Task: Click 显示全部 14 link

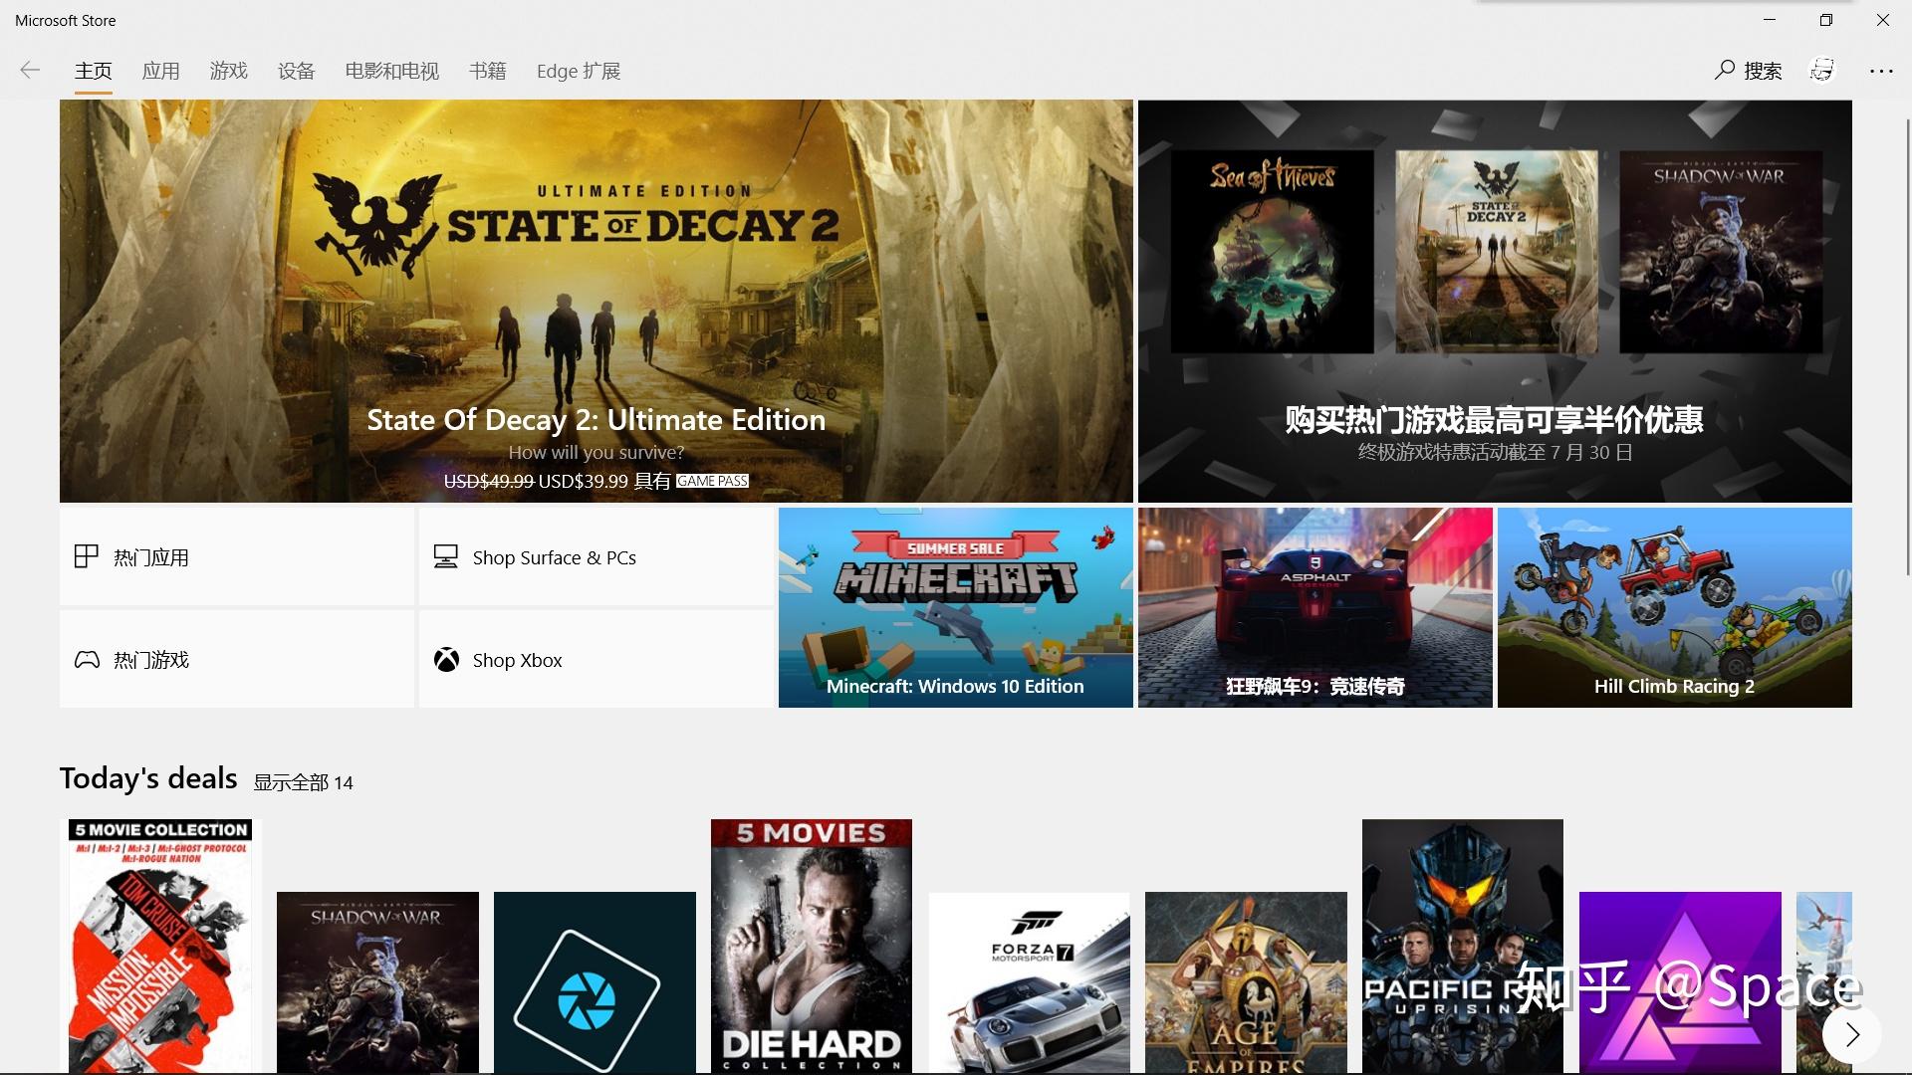Action: tap(303, 782)
